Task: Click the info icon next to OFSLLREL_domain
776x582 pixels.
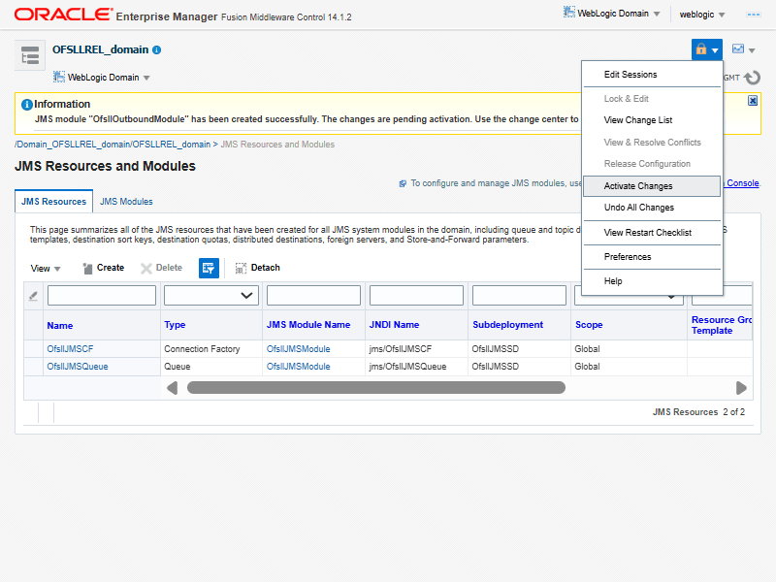Action: point(157,50)
